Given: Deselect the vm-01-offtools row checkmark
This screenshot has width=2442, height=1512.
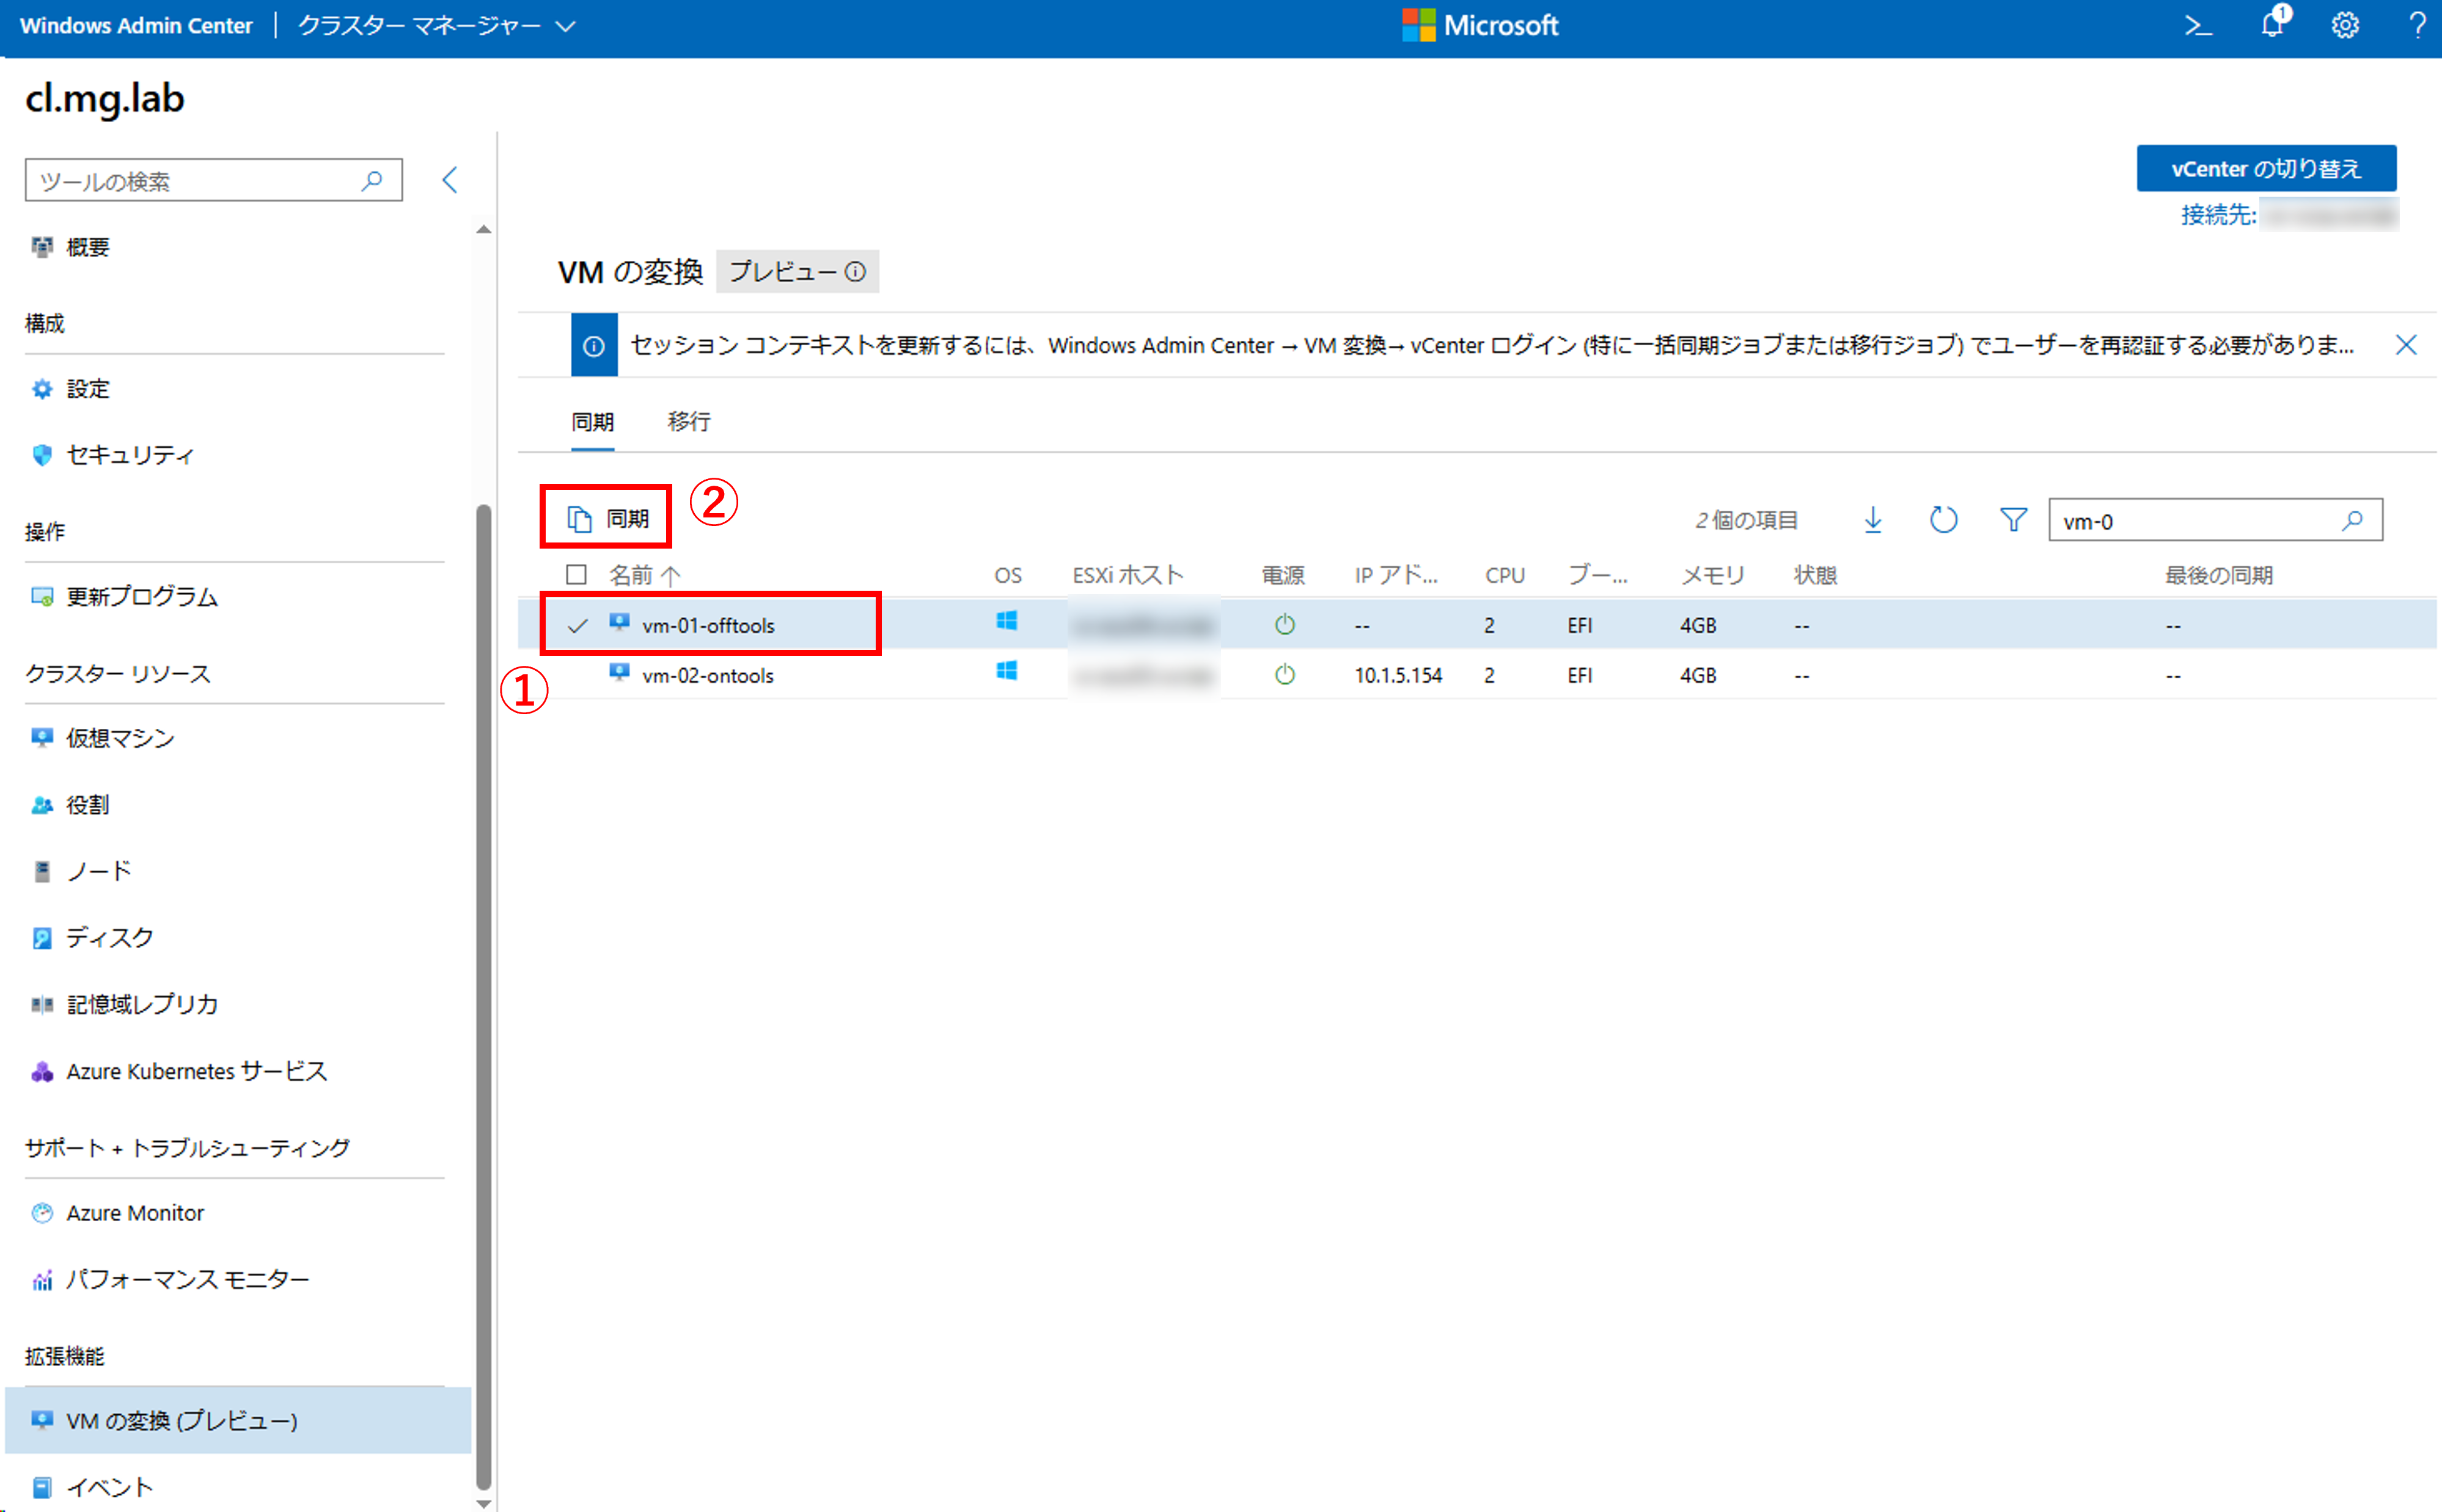Looking at the screenshot, I should coord(577,626).
